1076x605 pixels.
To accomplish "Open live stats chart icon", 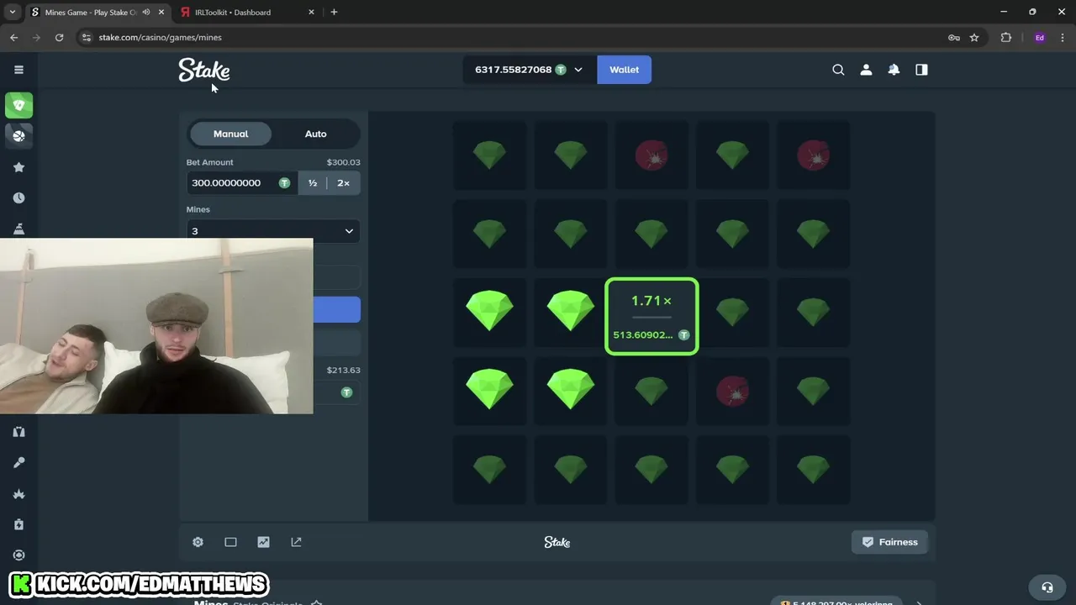I will pyautogui.click(x=263, y=542).
